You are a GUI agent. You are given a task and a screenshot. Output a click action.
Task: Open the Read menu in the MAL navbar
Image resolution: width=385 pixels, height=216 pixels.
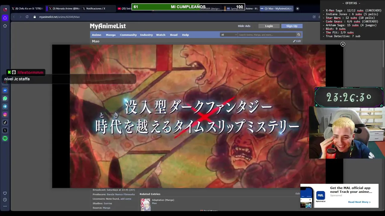(174, 35)
